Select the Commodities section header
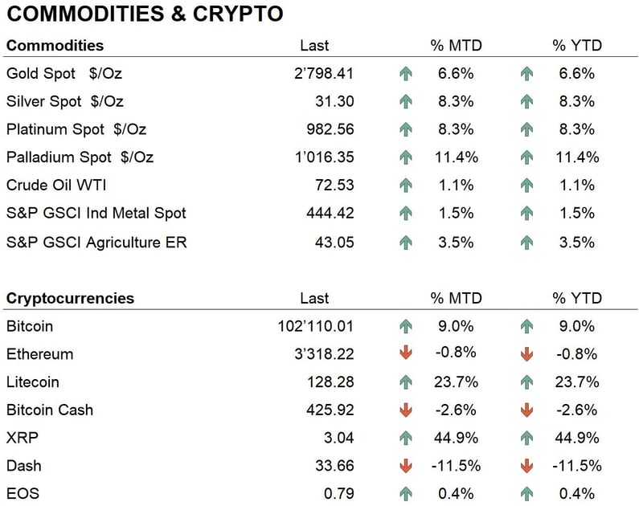Viewport: 639px width, 506px height. (55, 46)
